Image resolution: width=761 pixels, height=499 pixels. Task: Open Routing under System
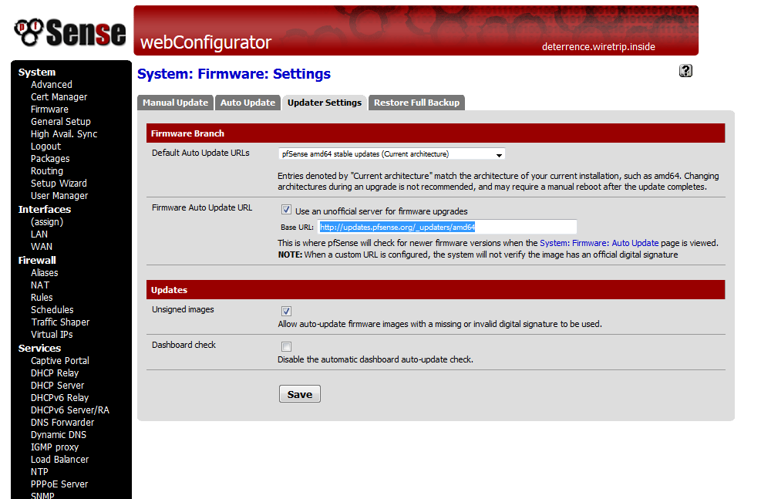coord(46,171)
